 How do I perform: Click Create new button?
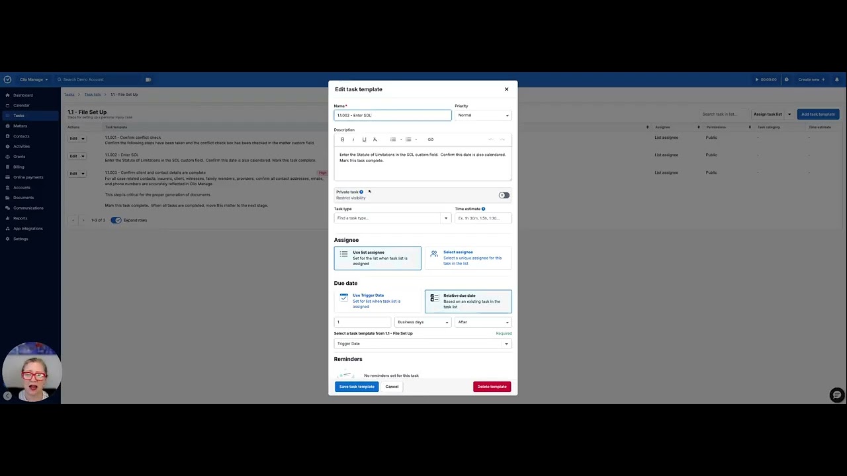pos(810,79)
